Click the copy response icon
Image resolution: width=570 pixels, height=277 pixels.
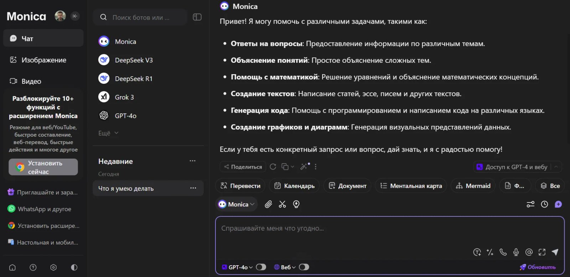point(285,166)
